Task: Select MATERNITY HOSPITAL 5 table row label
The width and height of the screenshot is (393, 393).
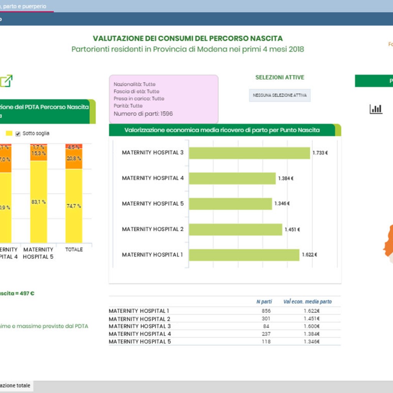Action: 140,342
